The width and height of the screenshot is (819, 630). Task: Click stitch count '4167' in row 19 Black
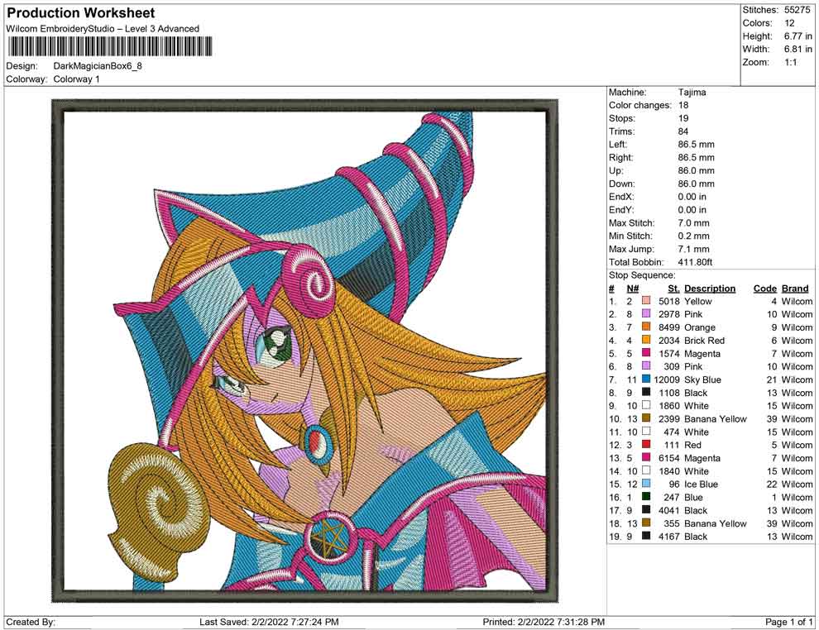tap(669, 536)
